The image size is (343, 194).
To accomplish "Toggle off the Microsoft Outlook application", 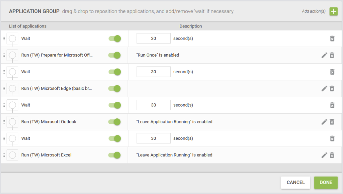I will [115, 122].
